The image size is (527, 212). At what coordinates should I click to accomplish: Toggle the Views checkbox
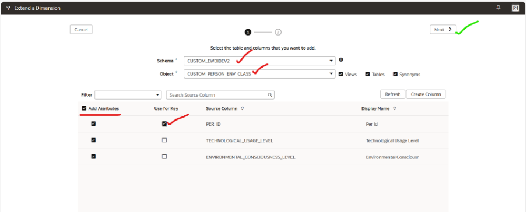click(341, 74)
